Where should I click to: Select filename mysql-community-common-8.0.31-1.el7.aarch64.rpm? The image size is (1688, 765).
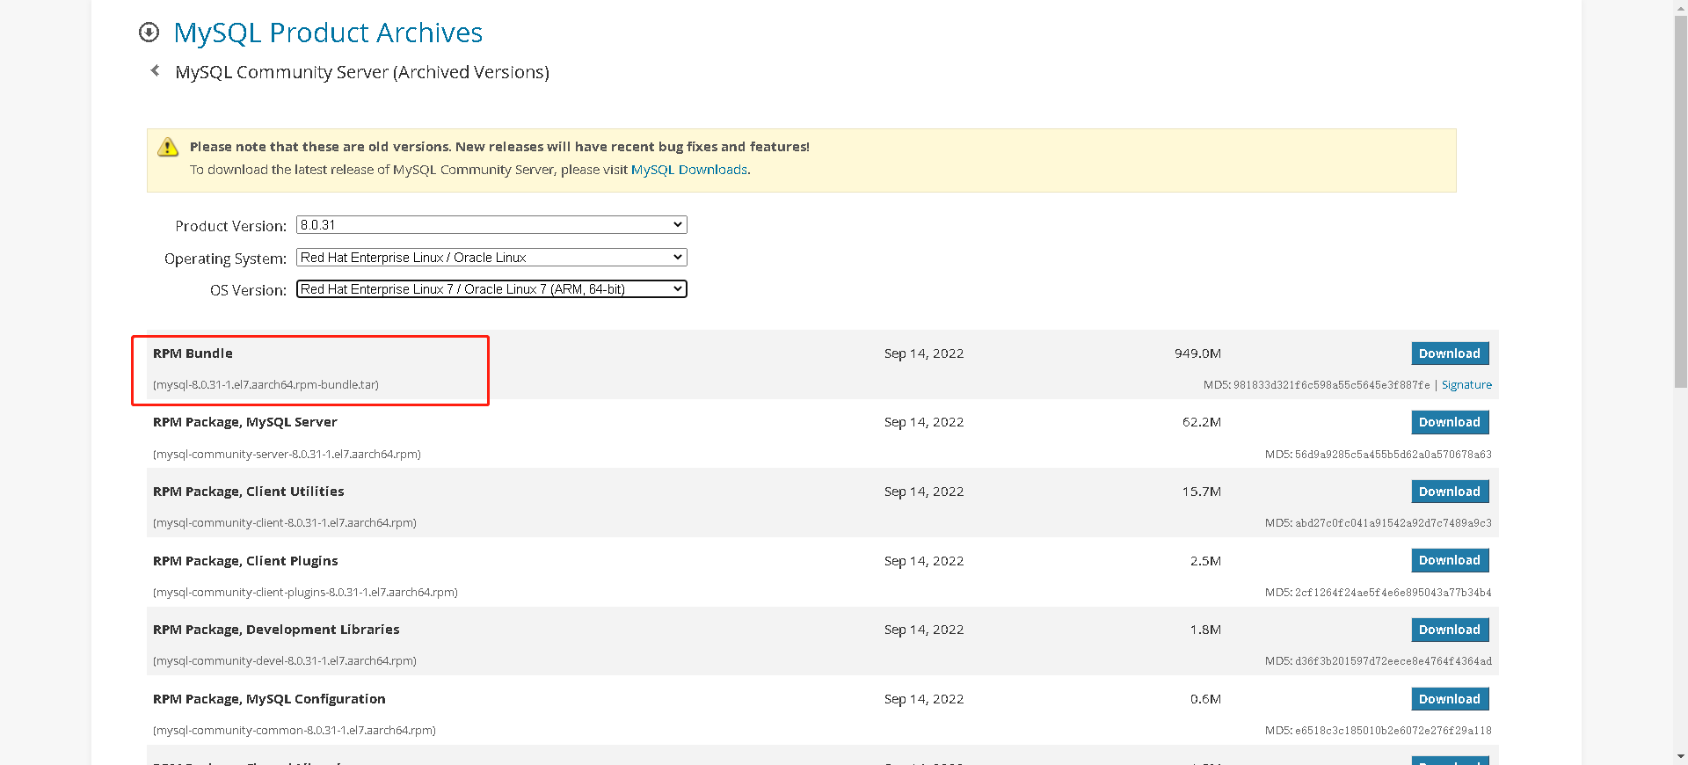[295, 731]
